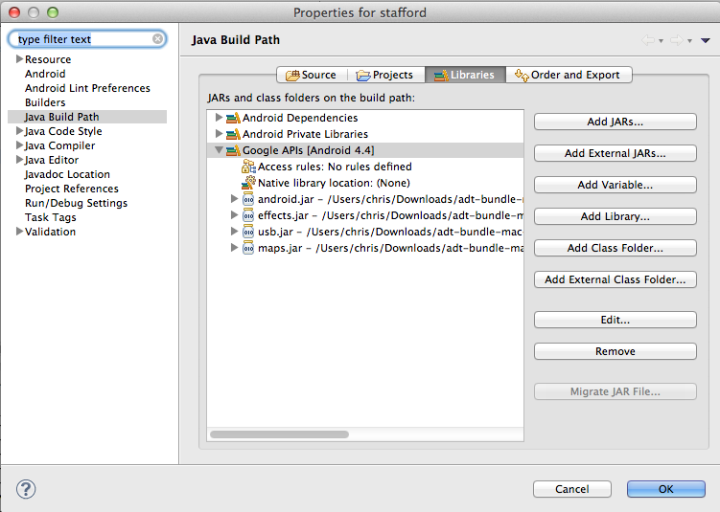This screenshot has width=720, height=512.
Task: Clear the filter text with the X icon
Action: (x=157, y=39)
